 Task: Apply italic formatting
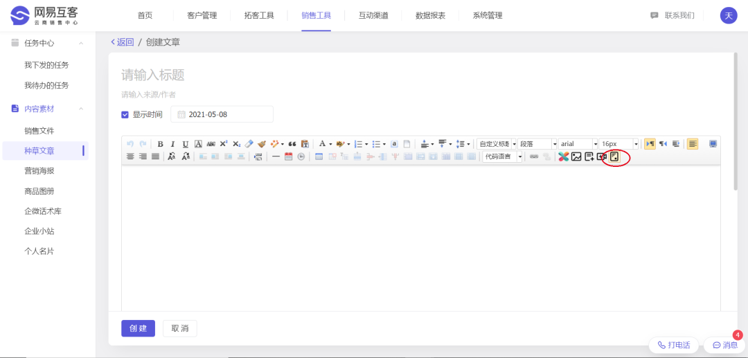(172, 144)
